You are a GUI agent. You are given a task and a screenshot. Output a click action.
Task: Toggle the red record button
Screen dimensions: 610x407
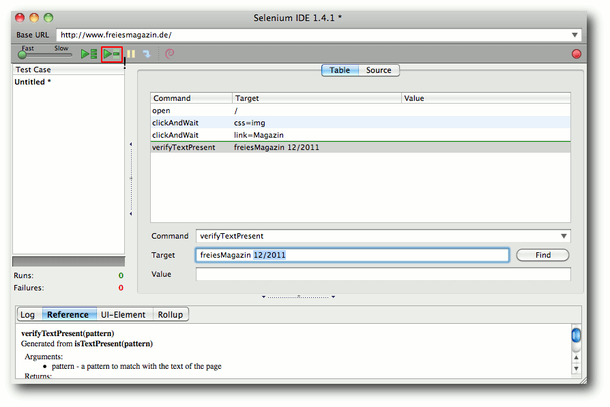click(576, 54)
